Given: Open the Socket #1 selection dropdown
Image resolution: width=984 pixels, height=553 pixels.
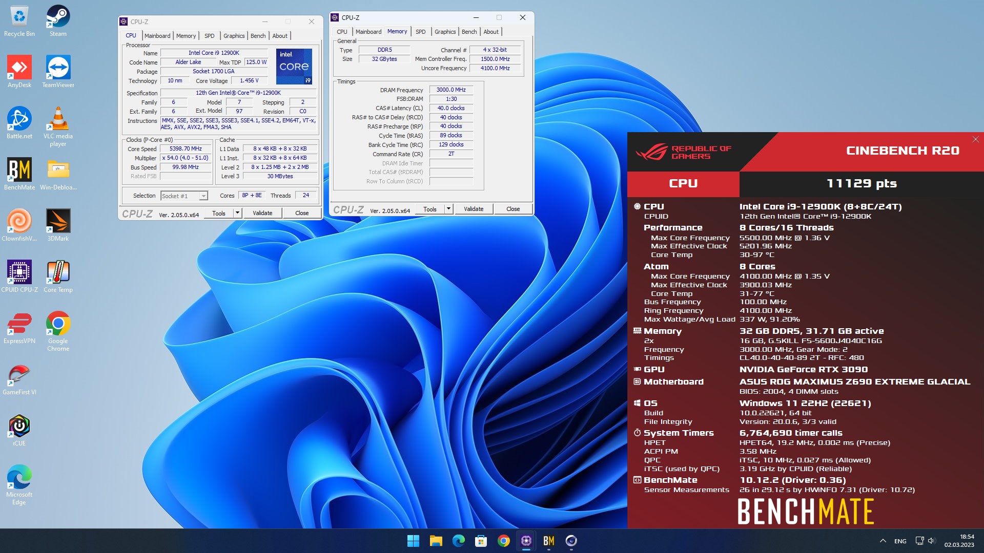Looking at the screenshot, I should pos(184,196).
